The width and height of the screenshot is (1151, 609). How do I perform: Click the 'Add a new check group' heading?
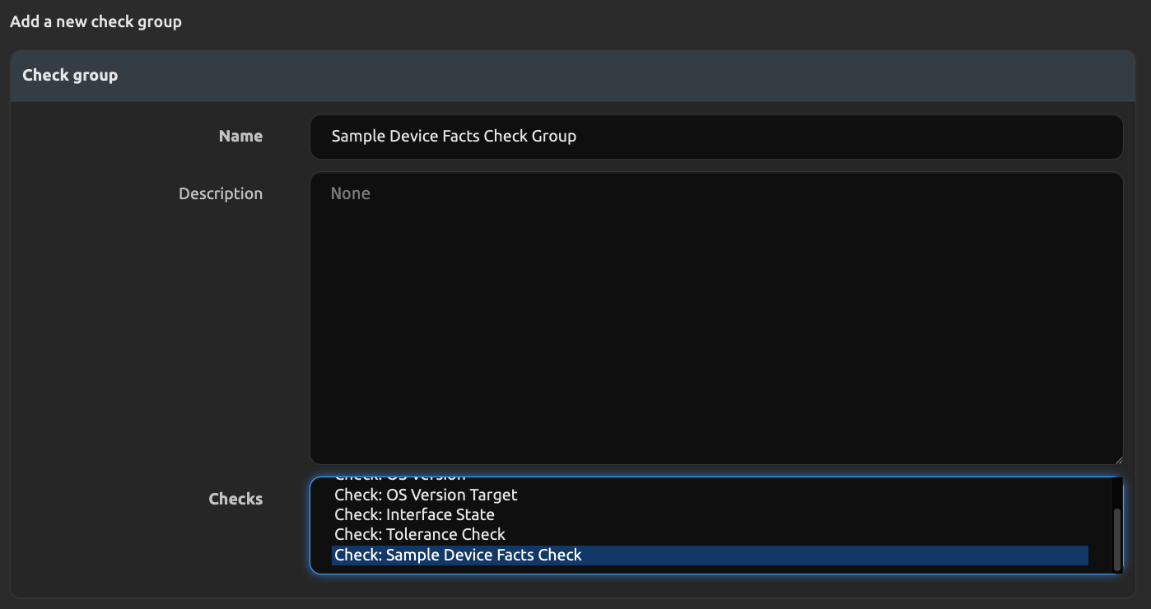click(96, 21)
